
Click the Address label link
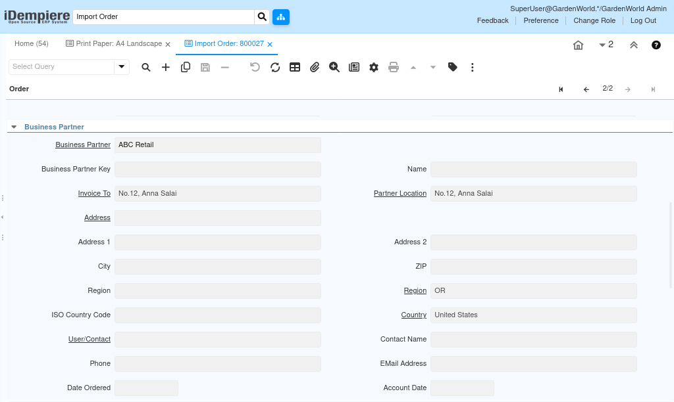(97, 218)
